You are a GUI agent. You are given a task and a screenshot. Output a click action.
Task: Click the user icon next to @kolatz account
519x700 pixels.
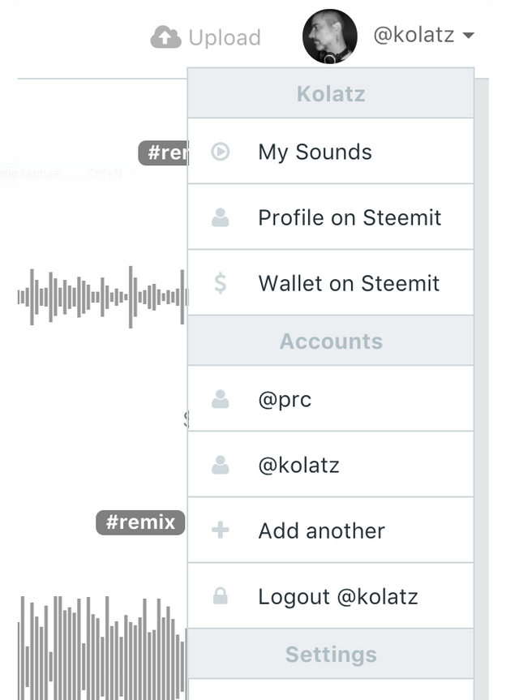[220, 465]
